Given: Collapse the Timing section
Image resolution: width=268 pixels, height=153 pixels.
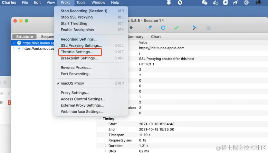Looking at the screenshot, I should (x=100, y=119).
